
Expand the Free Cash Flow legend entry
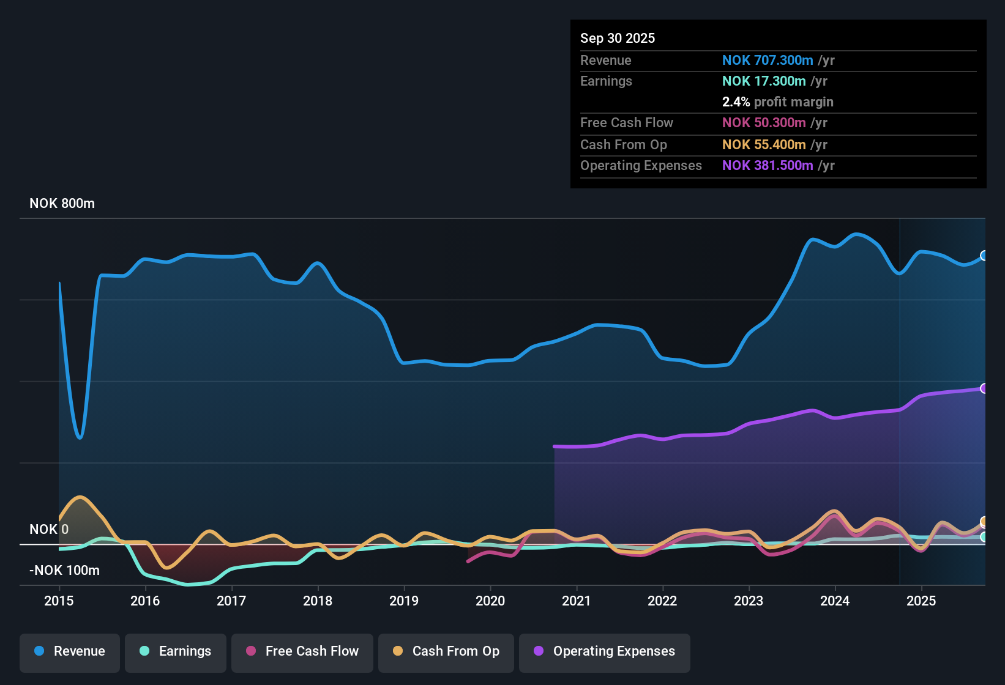(302, 651)
